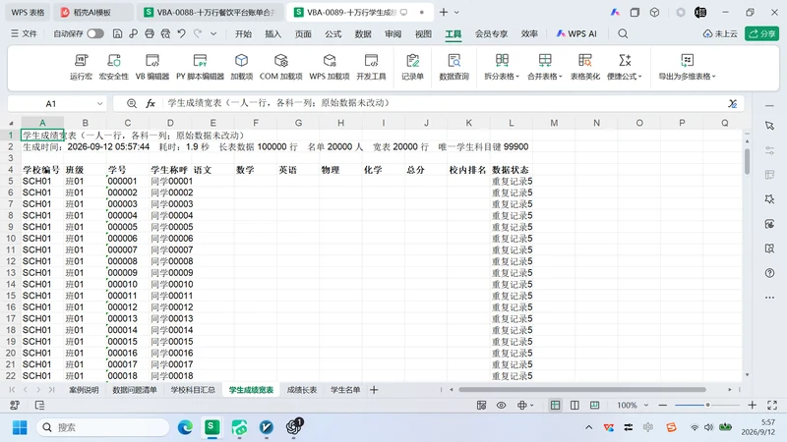Click the redo arrow icon
Viewport: 787px width, 442px height.
(x=198, y=33)
